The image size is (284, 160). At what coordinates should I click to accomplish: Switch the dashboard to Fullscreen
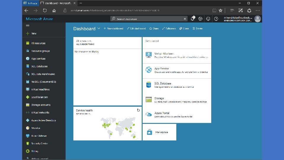pos(169,28)
